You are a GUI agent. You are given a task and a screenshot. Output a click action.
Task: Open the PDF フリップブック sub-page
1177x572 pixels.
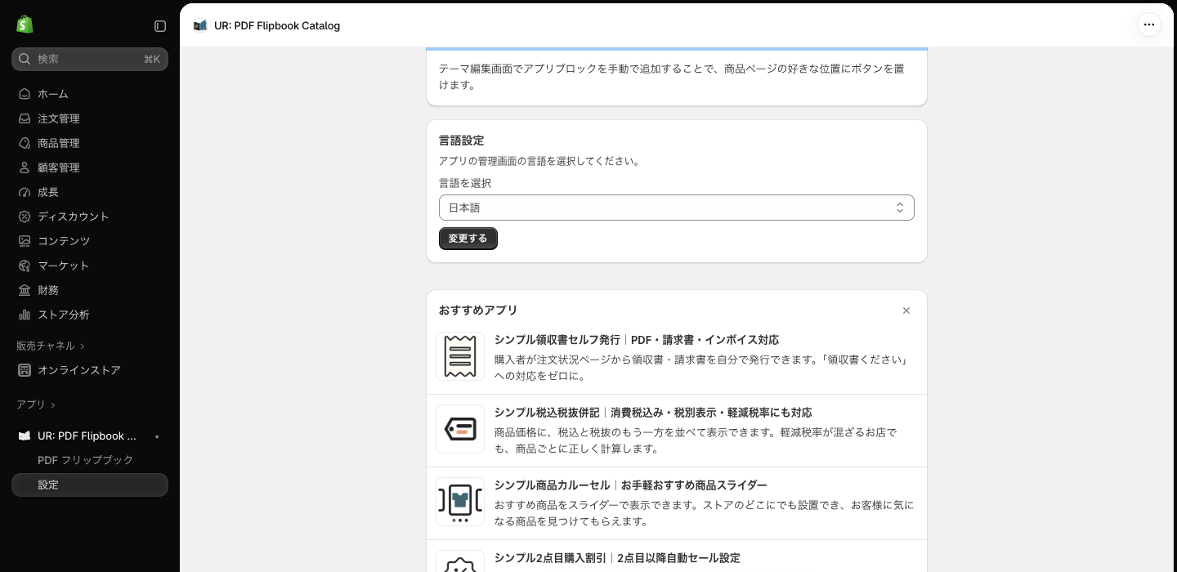point(90,460)
